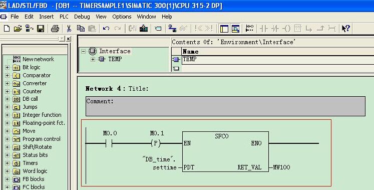
Task: Open the Insert menu
Action: 47,17
